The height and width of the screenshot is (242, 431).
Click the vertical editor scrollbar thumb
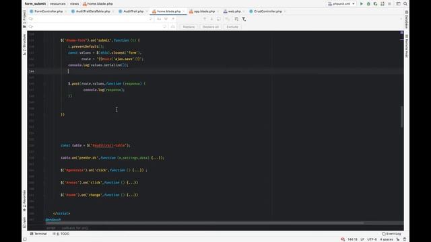(x=401, y=117)
